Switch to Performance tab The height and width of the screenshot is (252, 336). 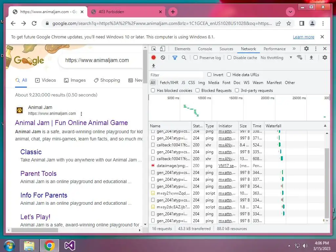[275, 49]
